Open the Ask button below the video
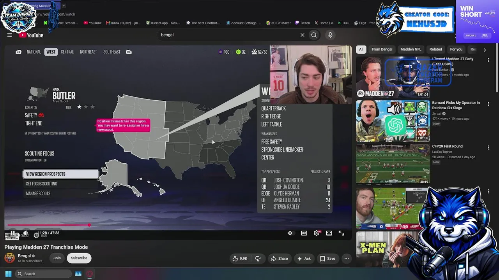Image resolution: width=499 pixels, height=280 pixels. (x=304, y=259)
